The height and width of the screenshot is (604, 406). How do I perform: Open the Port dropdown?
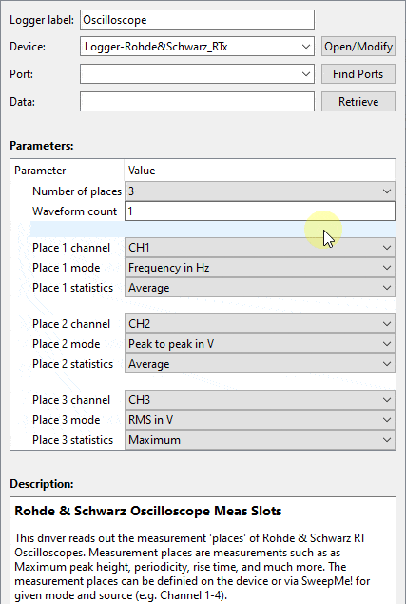[197, 74]
